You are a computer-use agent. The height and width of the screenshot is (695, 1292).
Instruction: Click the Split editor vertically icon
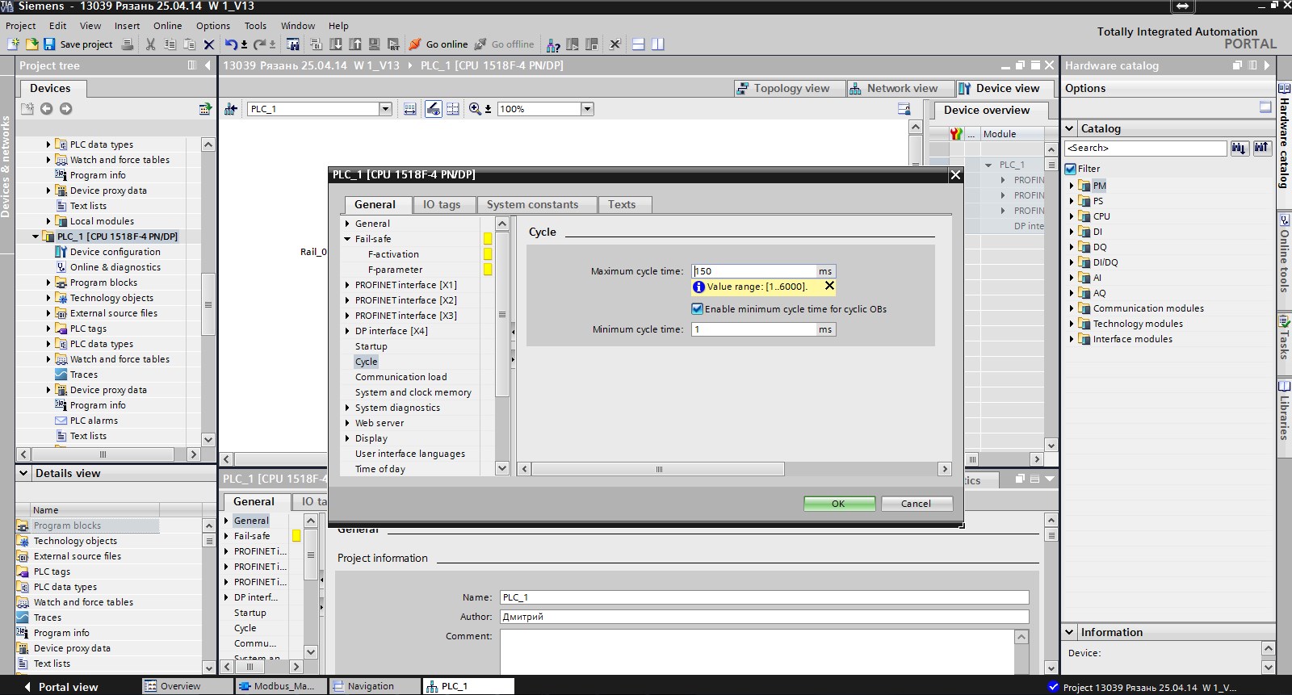click(657, 44)
